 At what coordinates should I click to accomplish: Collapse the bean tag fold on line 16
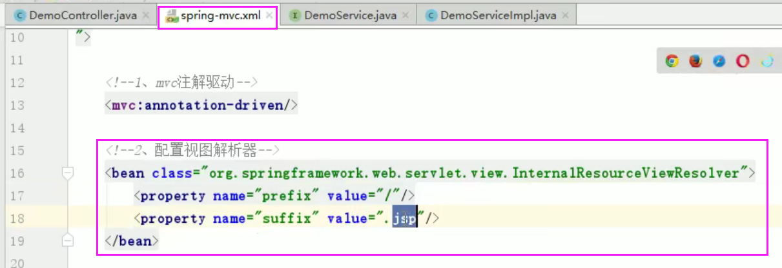point(68,173)
